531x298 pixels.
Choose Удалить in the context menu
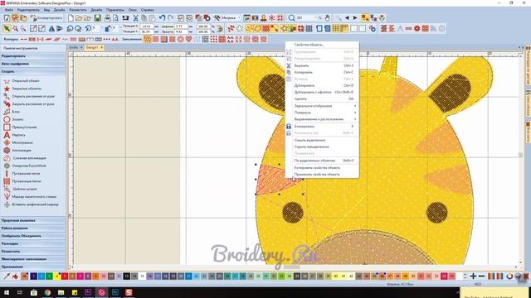[322, 99]
